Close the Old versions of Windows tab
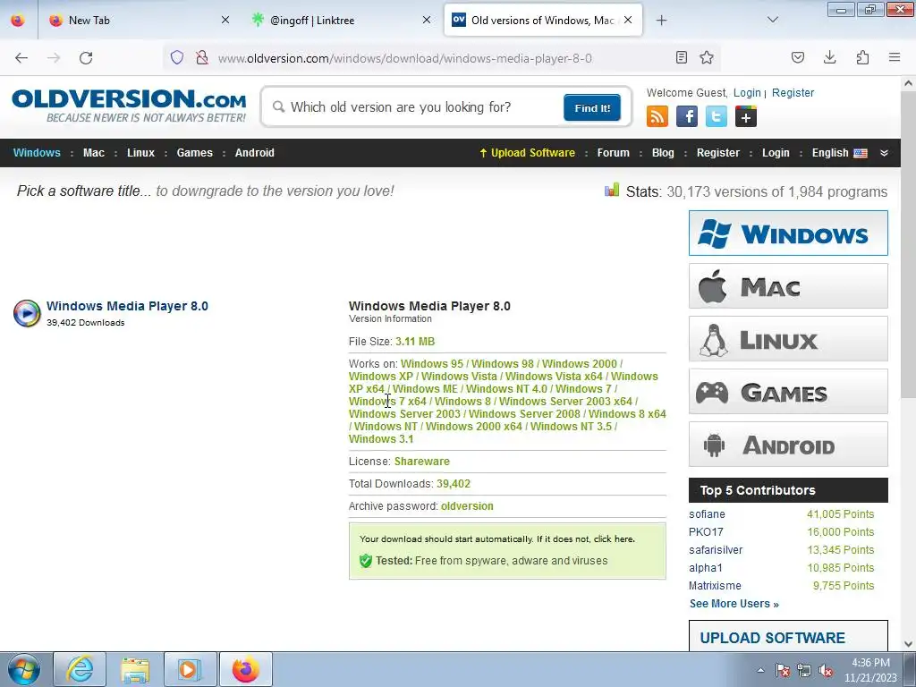916x687 pixels. (x=628, y=20)
